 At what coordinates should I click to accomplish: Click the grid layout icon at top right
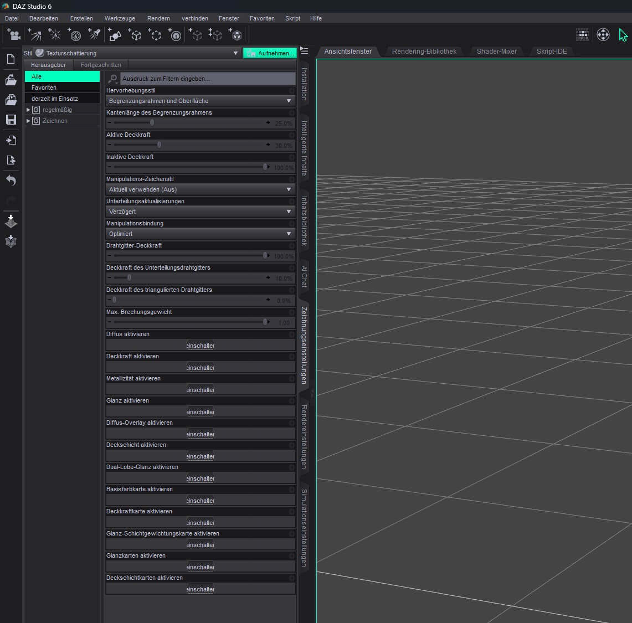click(x=582, y=35)
